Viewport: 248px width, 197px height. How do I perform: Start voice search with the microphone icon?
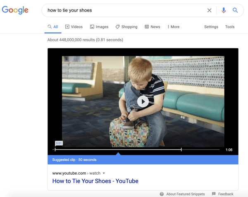224,10
